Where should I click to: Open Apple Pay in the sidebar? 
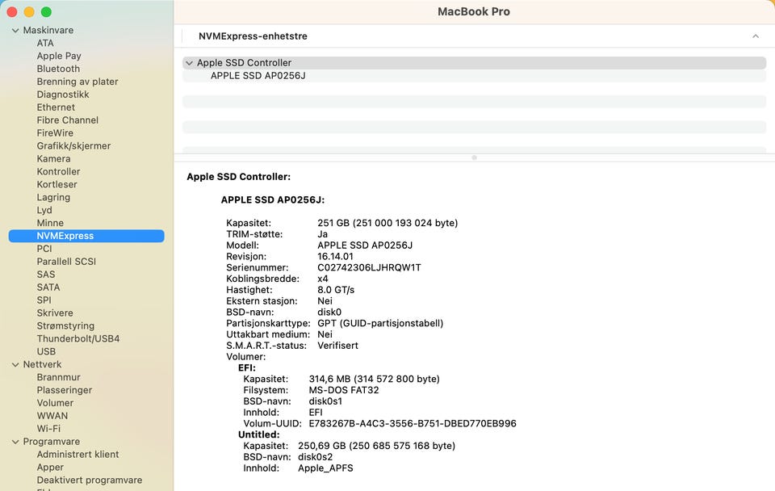click(59, 56)
